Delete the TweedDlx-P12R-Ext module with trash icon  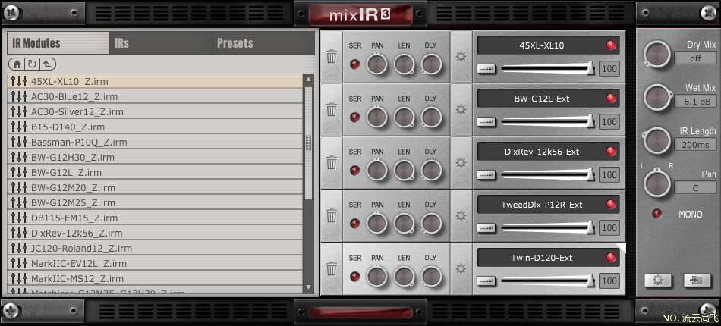click(332, 216)
